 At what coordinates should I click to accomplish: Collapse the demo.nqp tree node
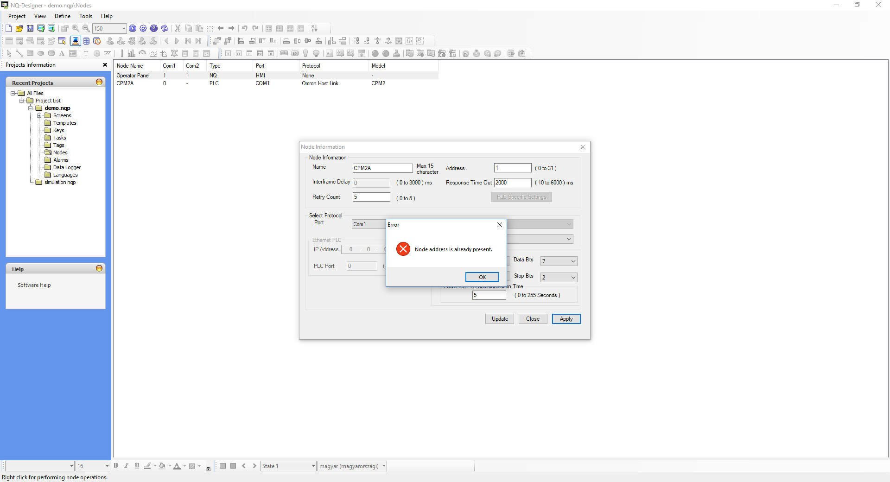pos(30,108)
